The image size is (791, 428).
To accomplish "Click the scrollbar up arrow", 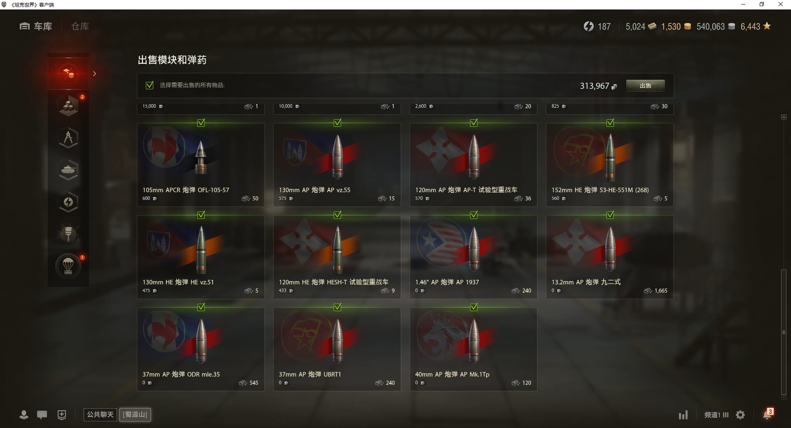I will (x=784, y=117).
